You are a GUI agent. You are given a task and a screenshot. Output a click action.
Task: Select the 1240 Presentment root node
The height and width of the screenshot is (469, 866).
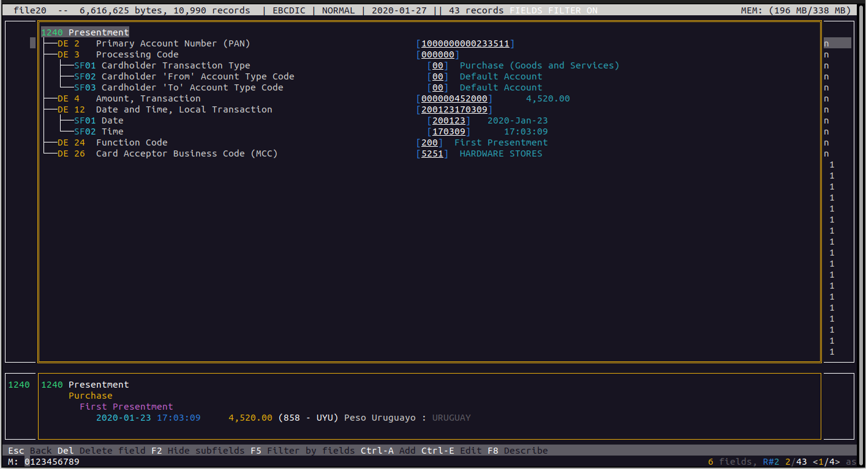85,32
